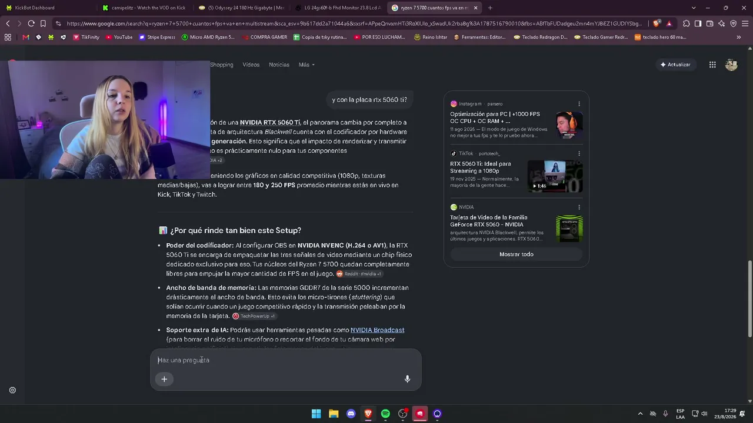Toggle the Brave sidebar panel icon
753x423 pixels.
click(698, 23)
